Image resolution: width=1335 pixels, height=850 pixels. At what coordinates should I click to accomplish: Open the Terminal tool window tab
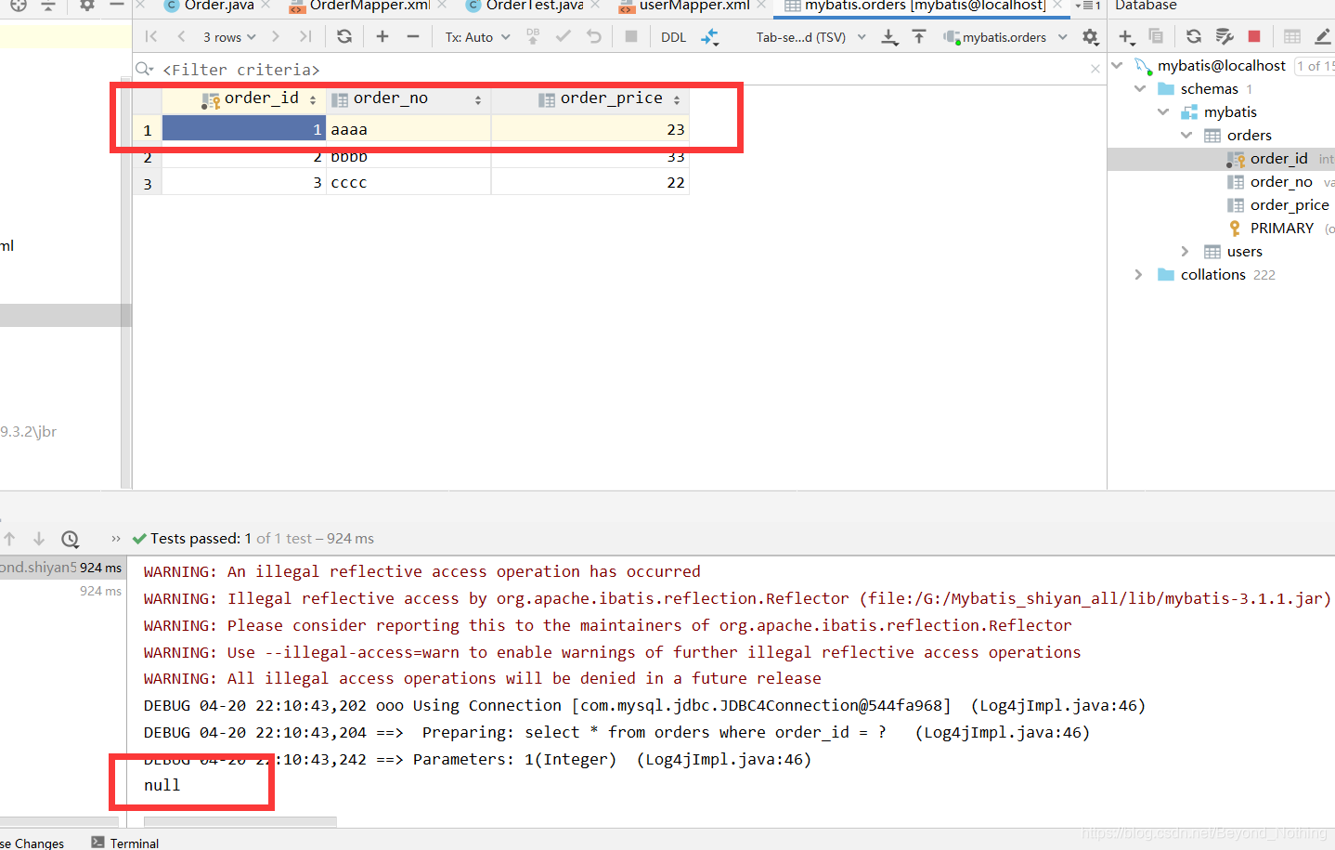[x=125, y=843]
